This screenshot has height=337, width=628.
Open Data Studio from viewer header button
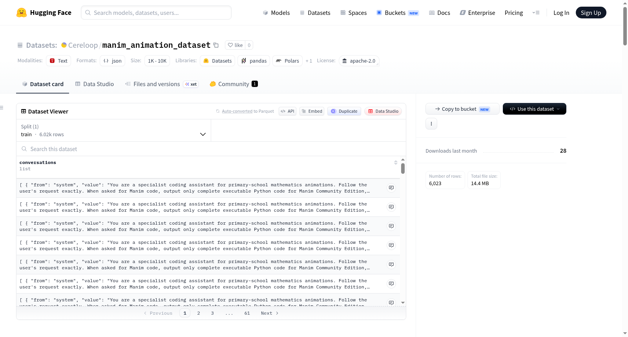383,111
